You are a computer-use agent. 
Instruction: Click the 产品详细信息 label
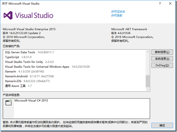pos(11,95)
